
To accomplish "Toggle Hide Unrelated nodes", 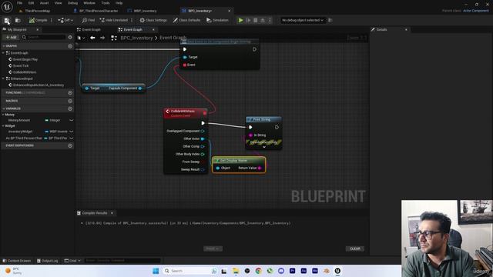I will pyautogui.click(x=114, y=21).
